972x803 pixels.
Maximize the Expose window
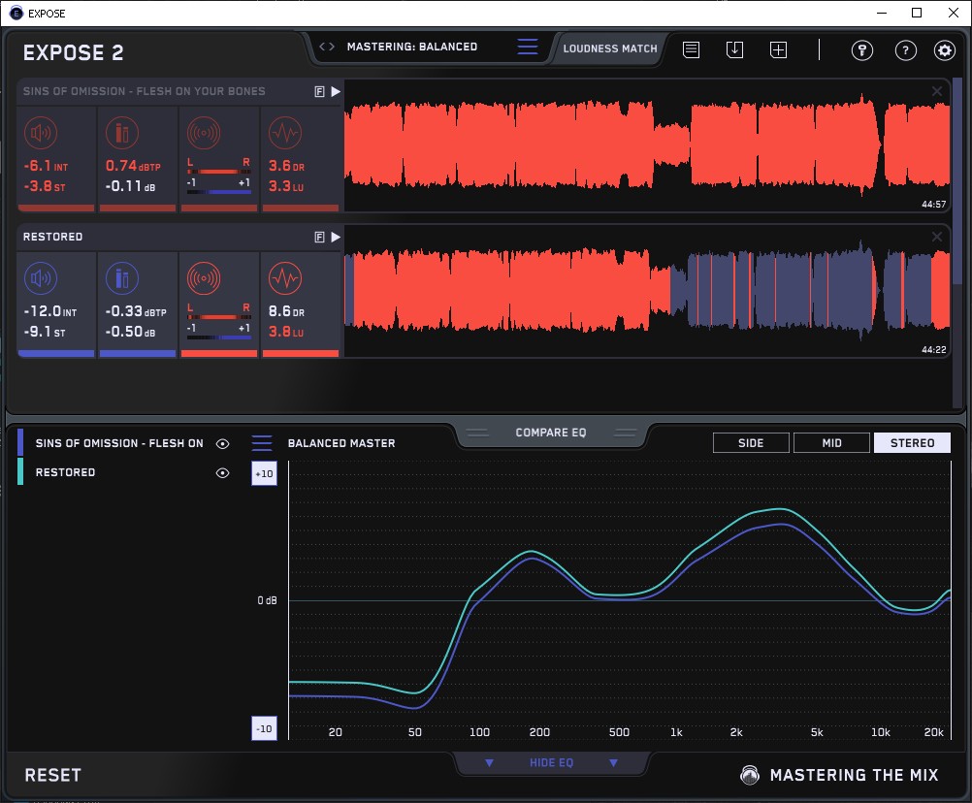917,13
